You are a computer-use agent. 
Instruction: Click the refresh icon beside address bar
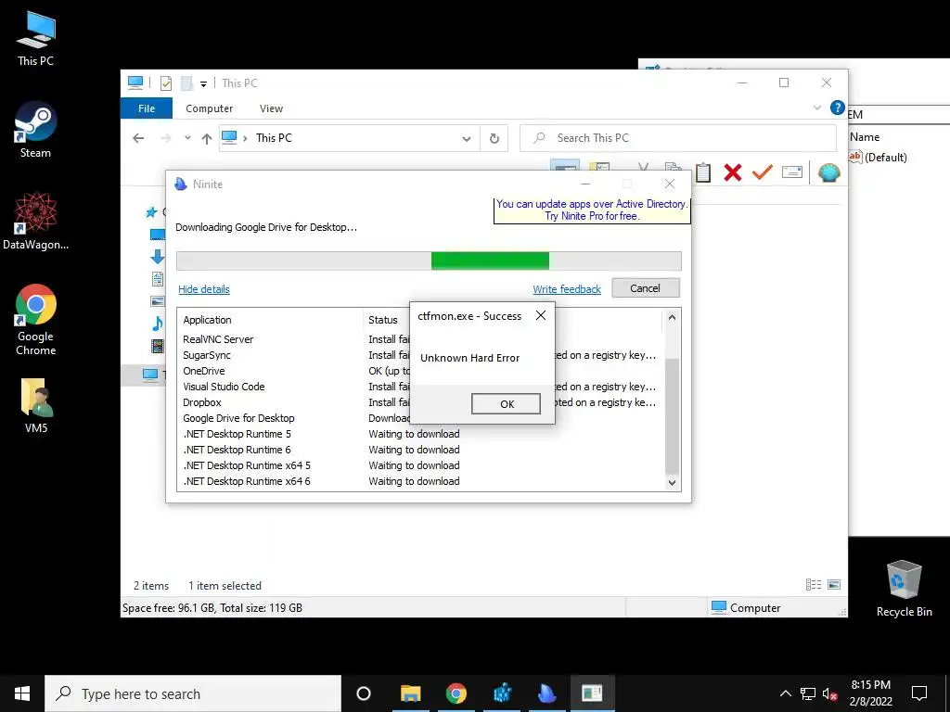pos(494,138)
